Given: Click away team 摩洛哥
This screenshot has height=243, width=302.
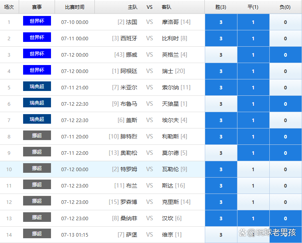Looking at the screenshot, I should click(x=171, y=22).
